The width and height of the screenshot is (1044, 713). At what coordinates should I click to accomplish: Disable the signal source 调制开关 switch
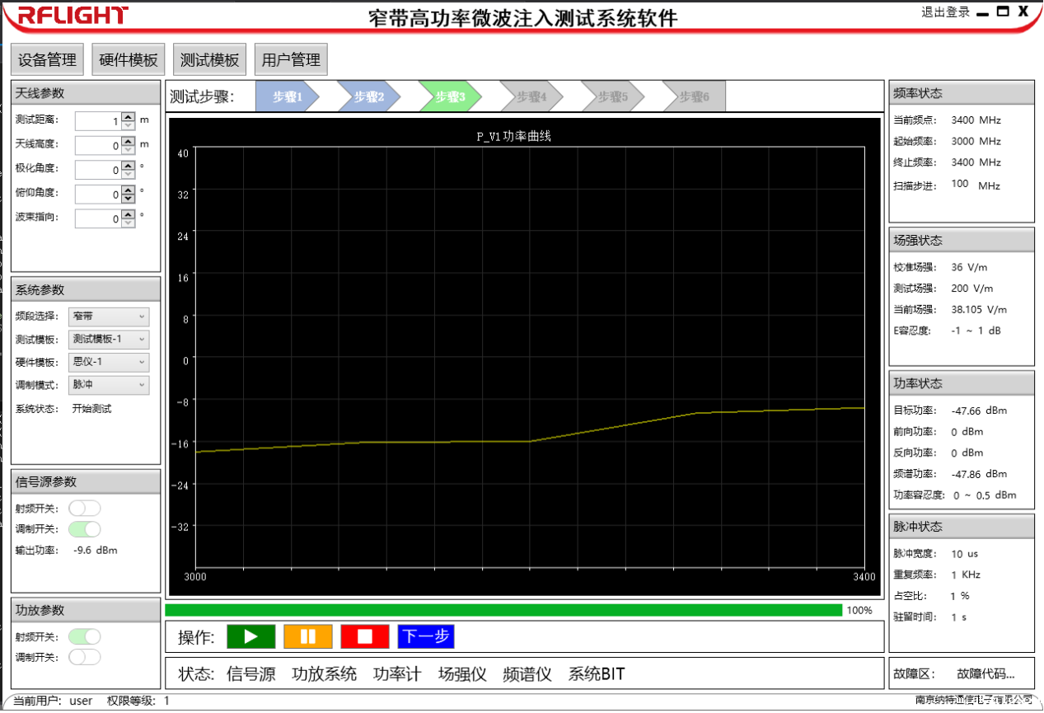pos(84,529)
